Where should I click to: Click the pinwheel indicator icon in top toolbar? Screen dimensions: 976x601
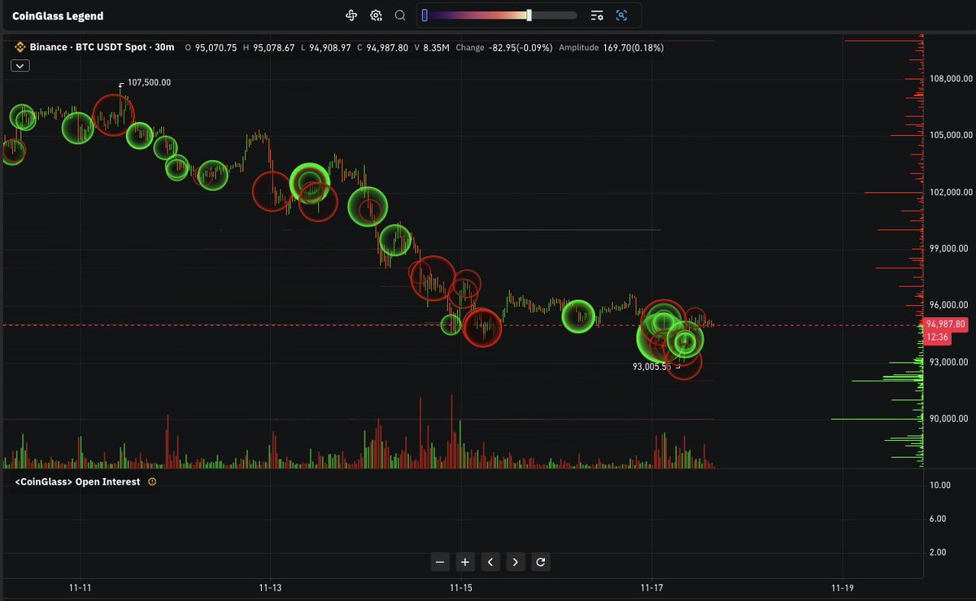(351, 15)
